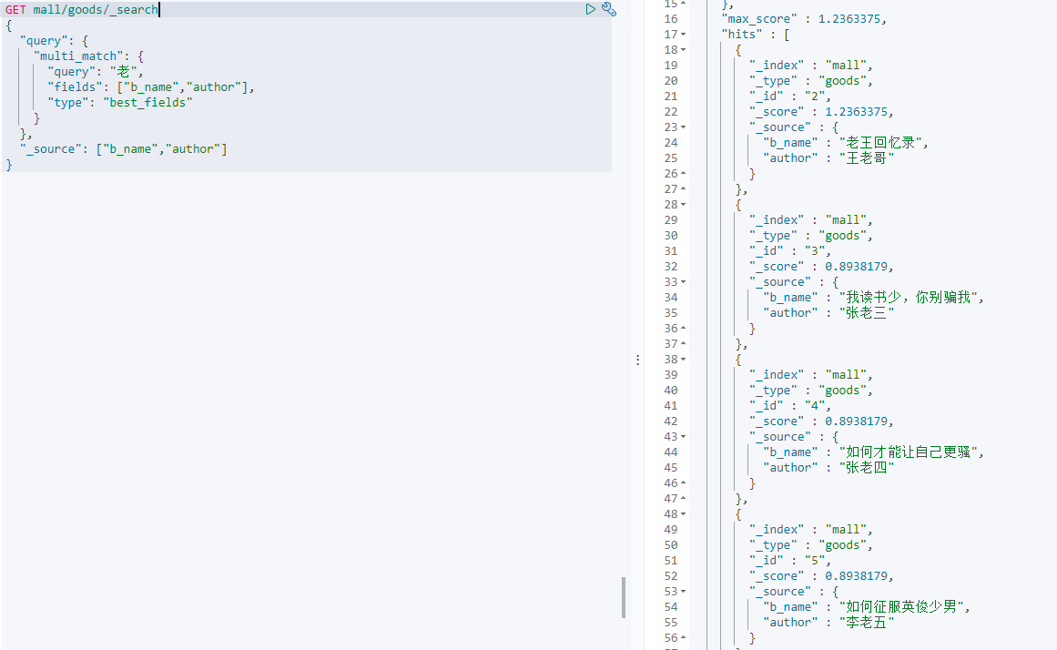Click the panel resize handle with three dots
1057x650 pixels.
pos(637,361)
